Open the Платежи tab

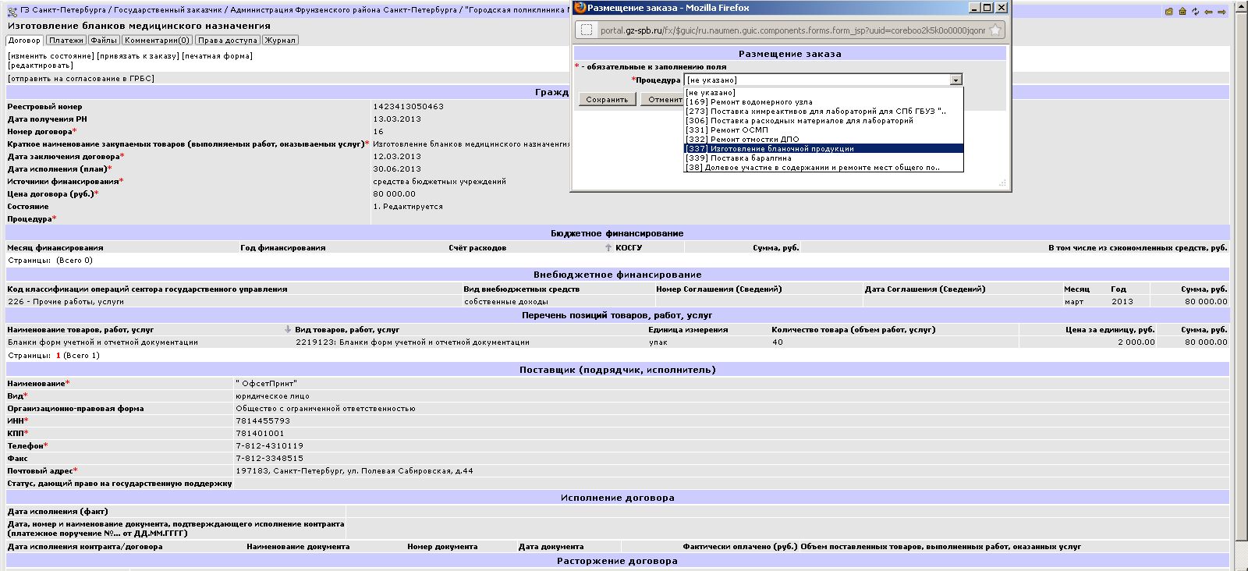[x=65, y=41]
